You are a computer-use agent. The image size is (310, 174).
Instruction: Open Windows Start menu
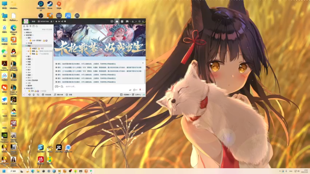(4, 171)
